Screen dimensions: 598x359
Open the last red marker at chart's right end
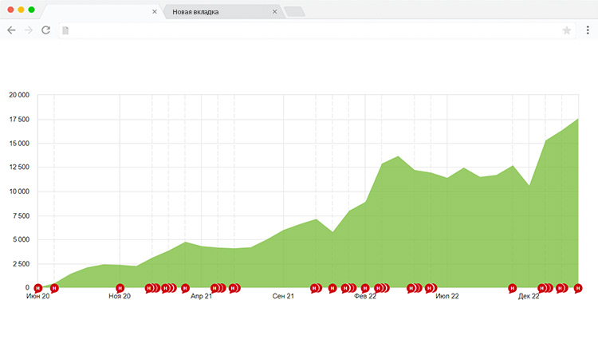pyautogui.click(x=578, y=288)
